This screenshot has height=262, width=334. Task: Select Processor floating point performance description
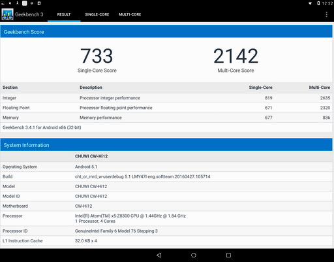point(116,108)
